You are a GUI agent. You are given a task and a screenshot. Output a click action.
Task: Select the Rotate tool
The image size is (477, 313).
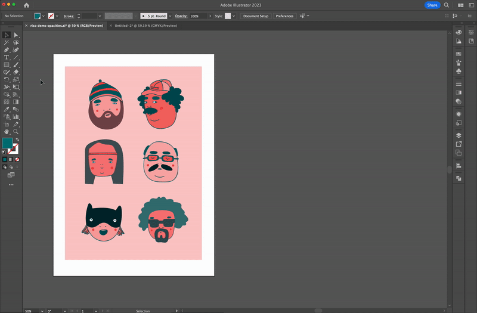(x=7, y=80)
